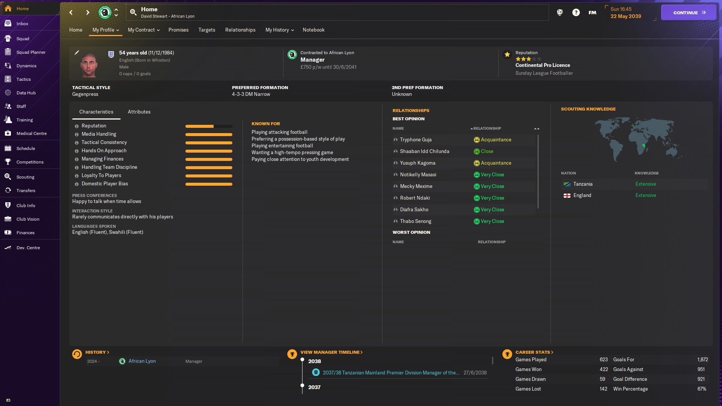Collapse the best opinion list arrow
This screenshot has height=406, width=722.
point(537,129)
